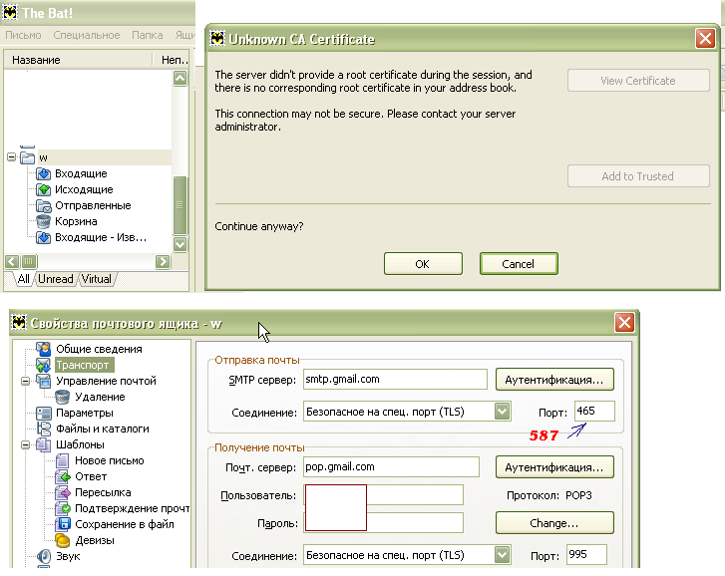The image size is (725, 576).
Task: Open the Папка menu
Action: 147,35
